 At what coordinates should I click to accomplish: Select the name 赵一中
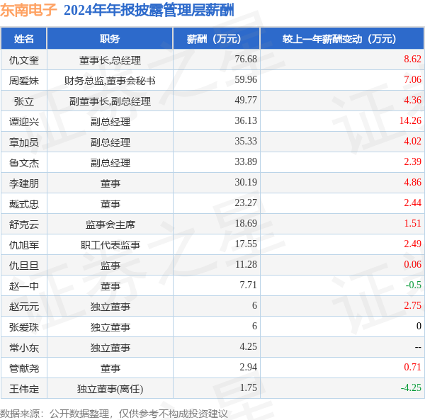(24, 286)
